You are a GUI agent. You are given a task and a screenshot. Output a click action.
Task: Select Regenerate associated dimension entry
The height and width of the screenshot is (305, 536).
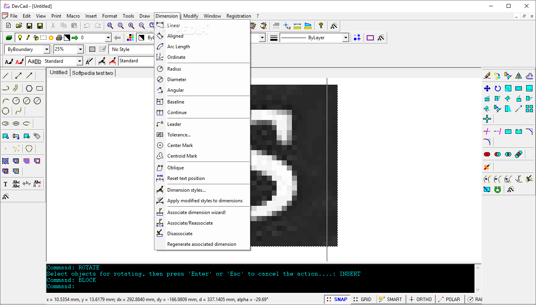202,244
